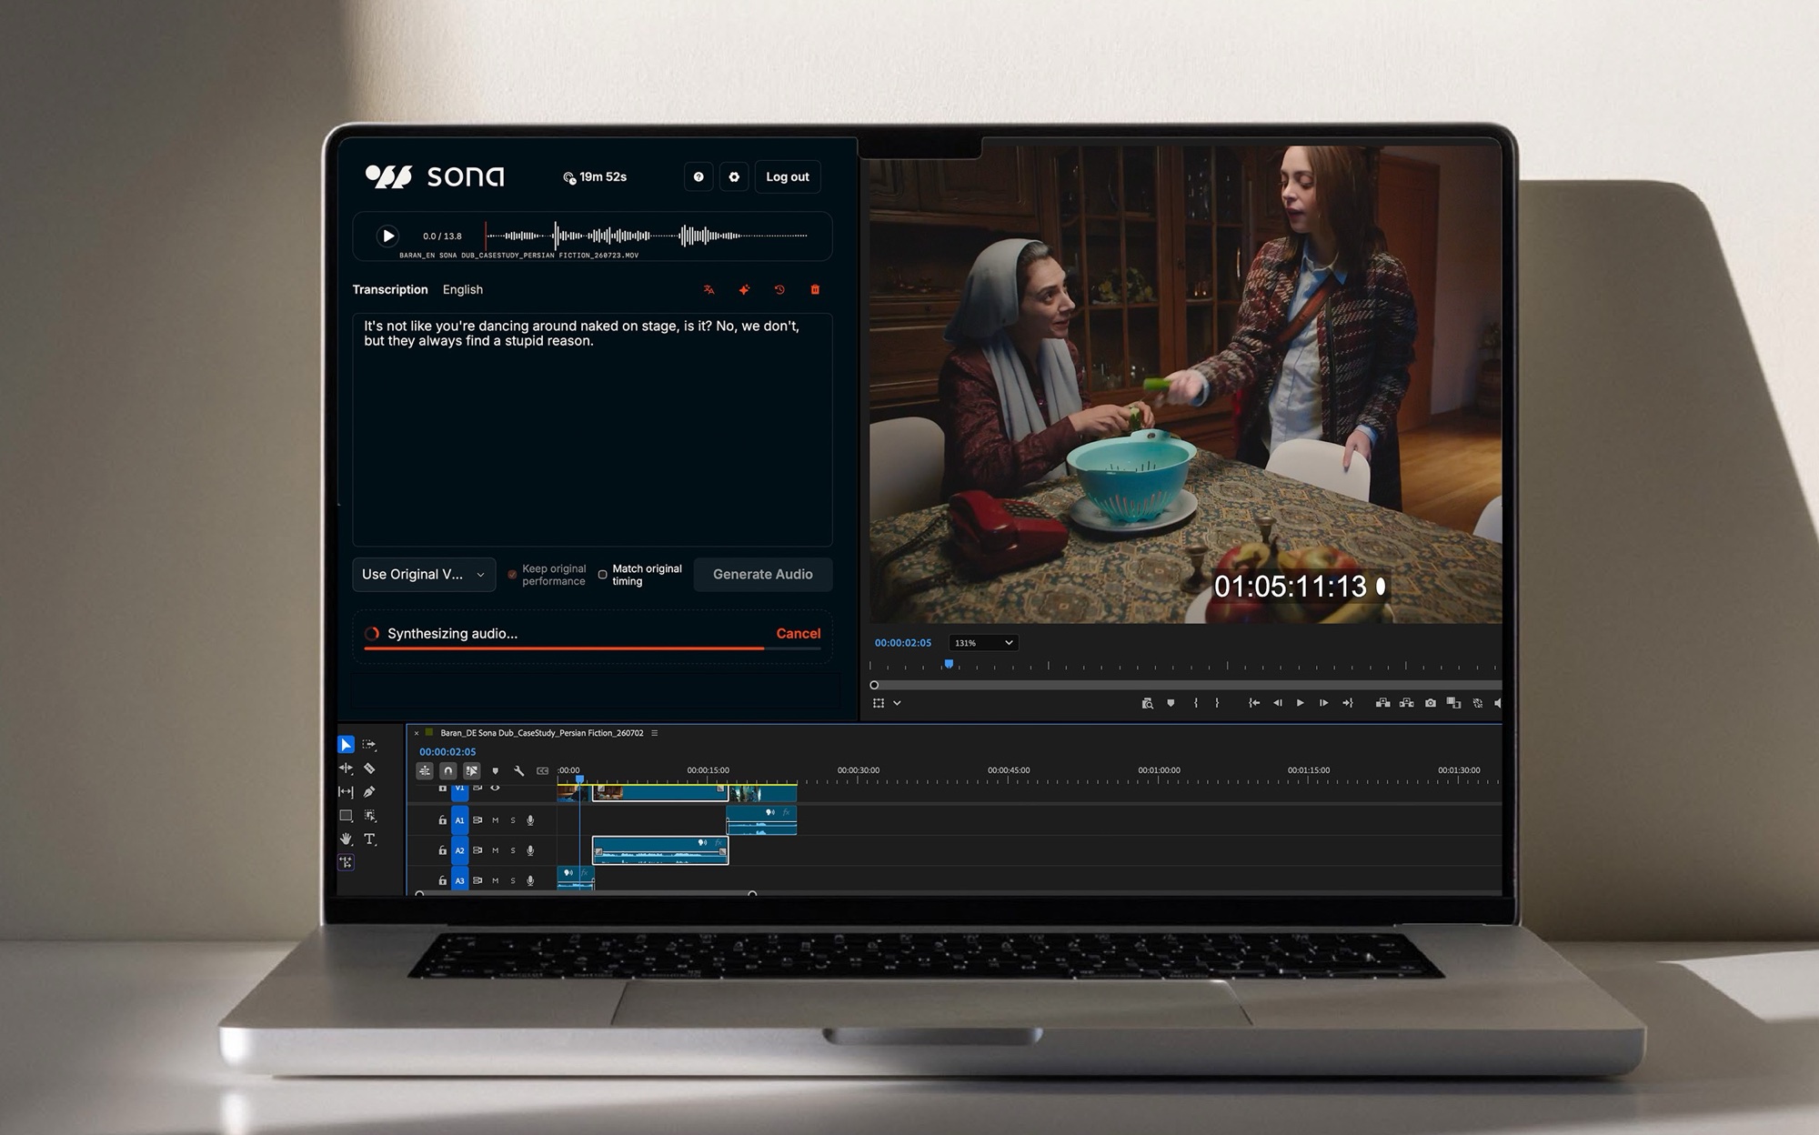Screen dimensions: 1819x1135
Task: Toggle lock on track A3
Action: [x=443, y=881]
